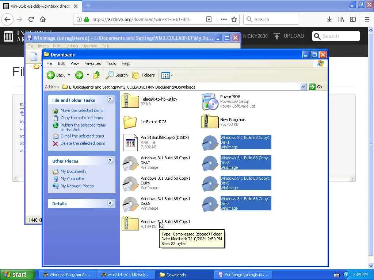This screenshot has height=280, width=374.
Task: Open My Network Places link
Action: (x=77, y=186)
